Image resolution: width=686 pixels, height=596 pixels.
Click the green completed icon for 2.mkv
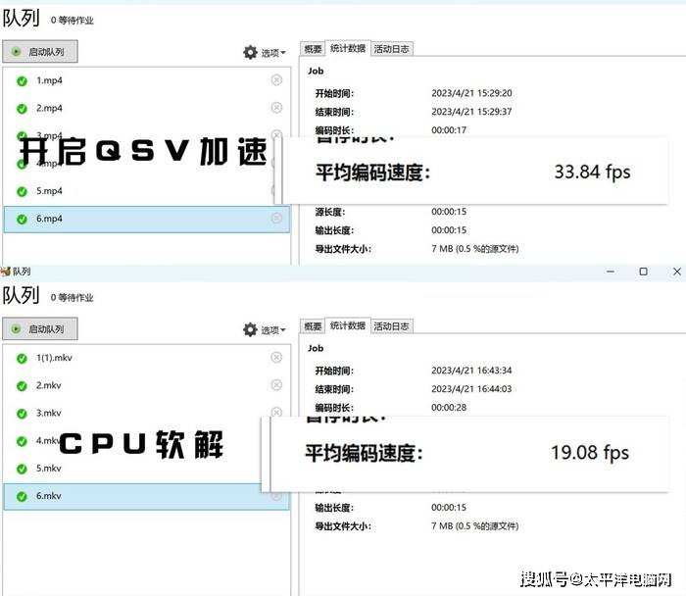click(22, 386)
